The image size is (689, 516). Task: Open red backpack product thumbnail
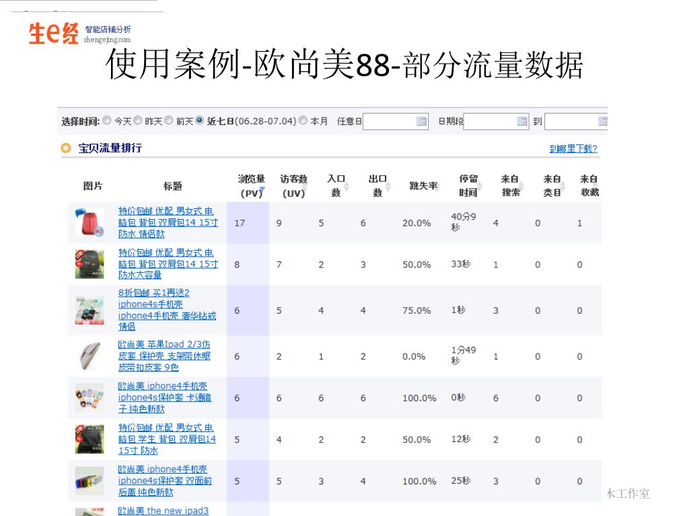click(89, 222)
